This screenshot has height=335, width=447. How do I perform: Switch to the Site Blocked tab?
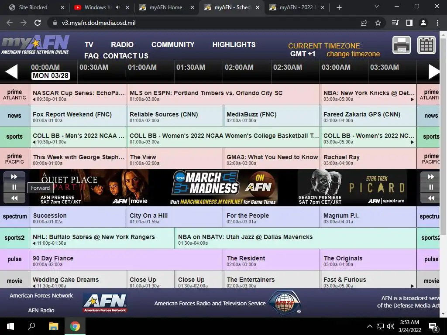pyautogui.click(x=33, y=7)
